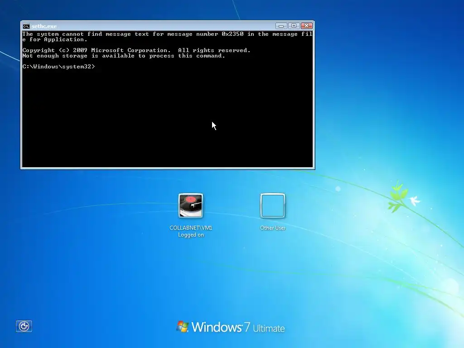Click the 'message number 0x2350' error line
This screenshot has height=348, width=464.
point(167,34)
